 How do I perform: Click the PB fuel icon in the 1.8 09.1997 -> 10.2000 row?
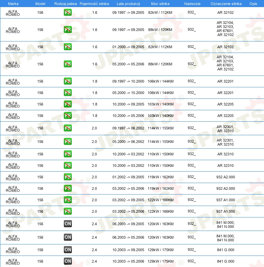[68, 81]
